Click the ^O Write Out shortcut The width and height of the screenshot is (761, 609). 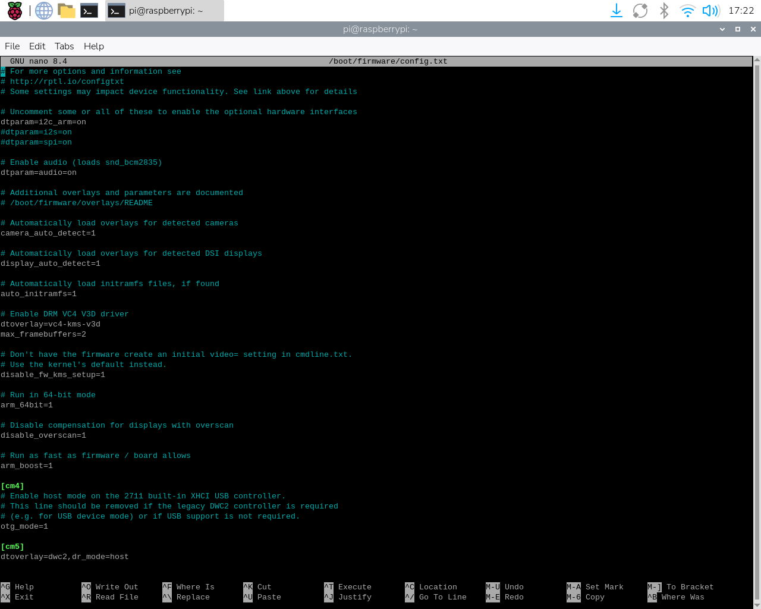coord(110,587)
